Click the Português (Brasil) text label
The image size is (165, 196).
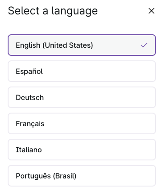46,176
